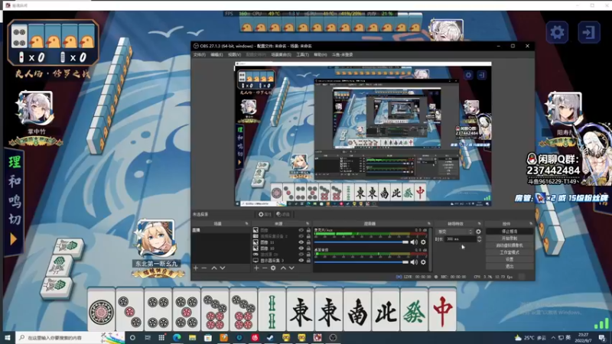The height and width of the screenshot is (344, 612).
Task: Toggle visibility of 图像 10 source
Action: (301, 248)
